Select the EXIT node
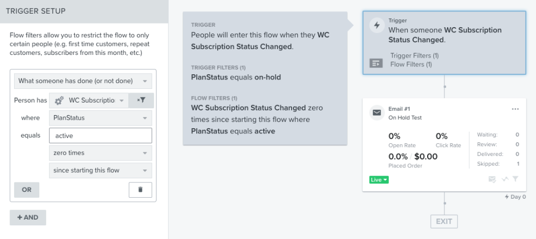 point(444,221)
